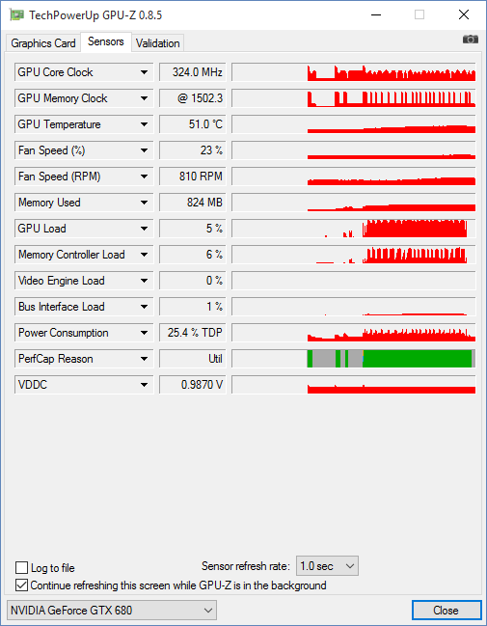Open the GPU Temperature sensor dropdown arrow
Screen dimensions: 487x626
tap(144, 124)
